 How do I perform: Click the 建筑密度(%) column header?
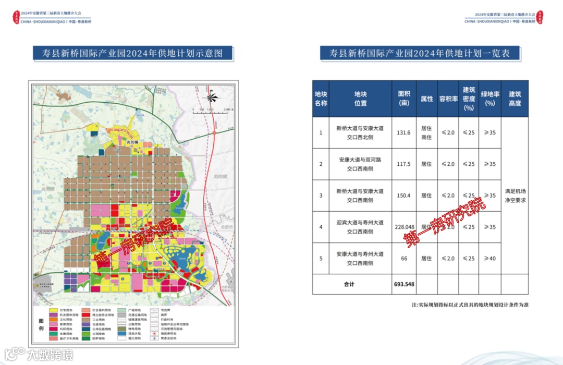point(469,99)
